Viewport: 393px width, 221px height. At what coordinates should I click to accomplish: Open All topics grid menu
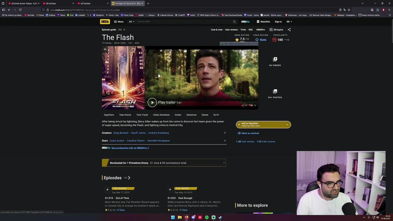[276, 29]
